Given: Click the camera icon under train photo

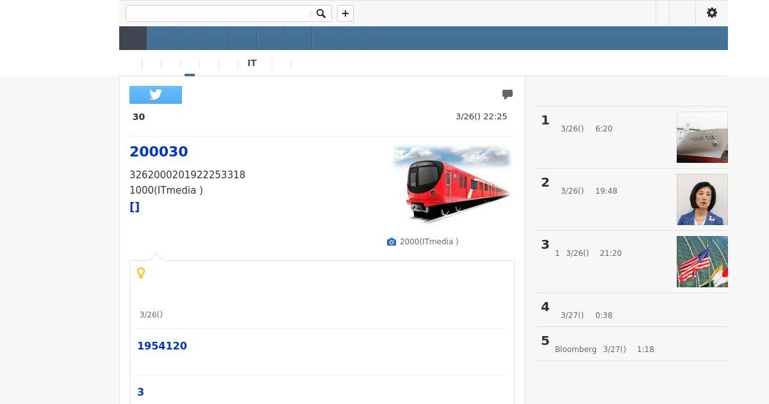Looking at the screenshot, I should tap(392, 242).
